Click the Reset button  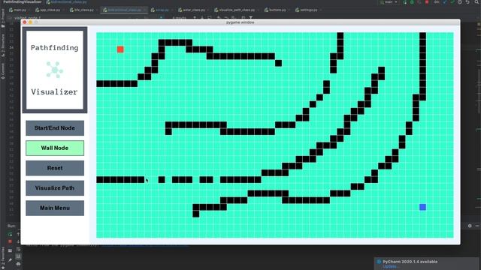55,168
